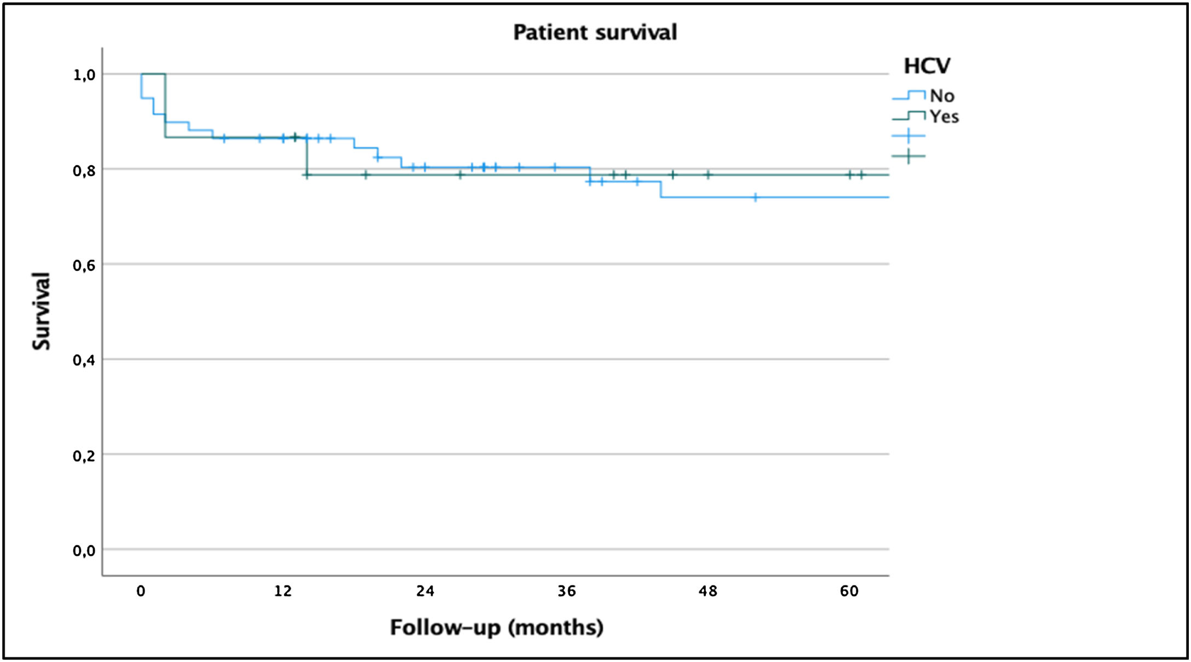Viewport: 1191px width, 662px height.
Task: Click the x-axis tick label 36
Action: point(566,591)
